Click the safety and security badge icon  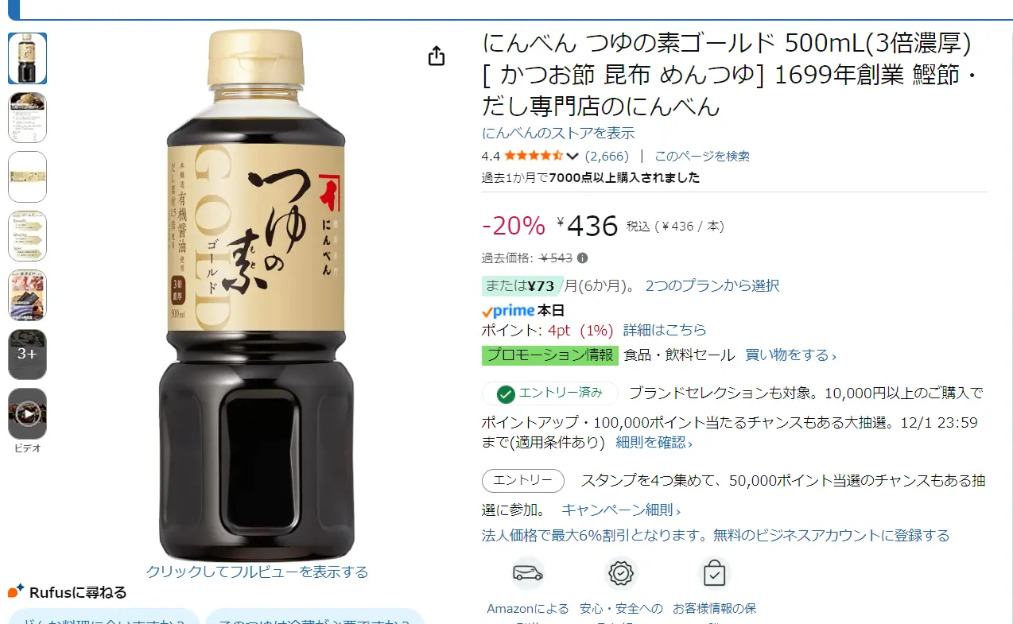coord(621,572)
